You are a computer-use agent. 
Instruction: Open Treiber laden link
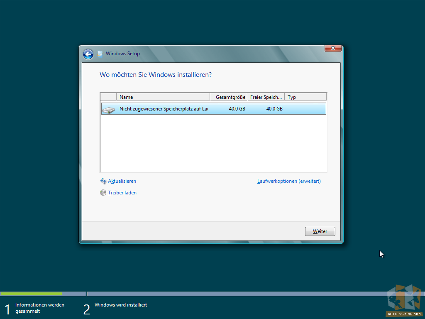[x=122, y=193]
